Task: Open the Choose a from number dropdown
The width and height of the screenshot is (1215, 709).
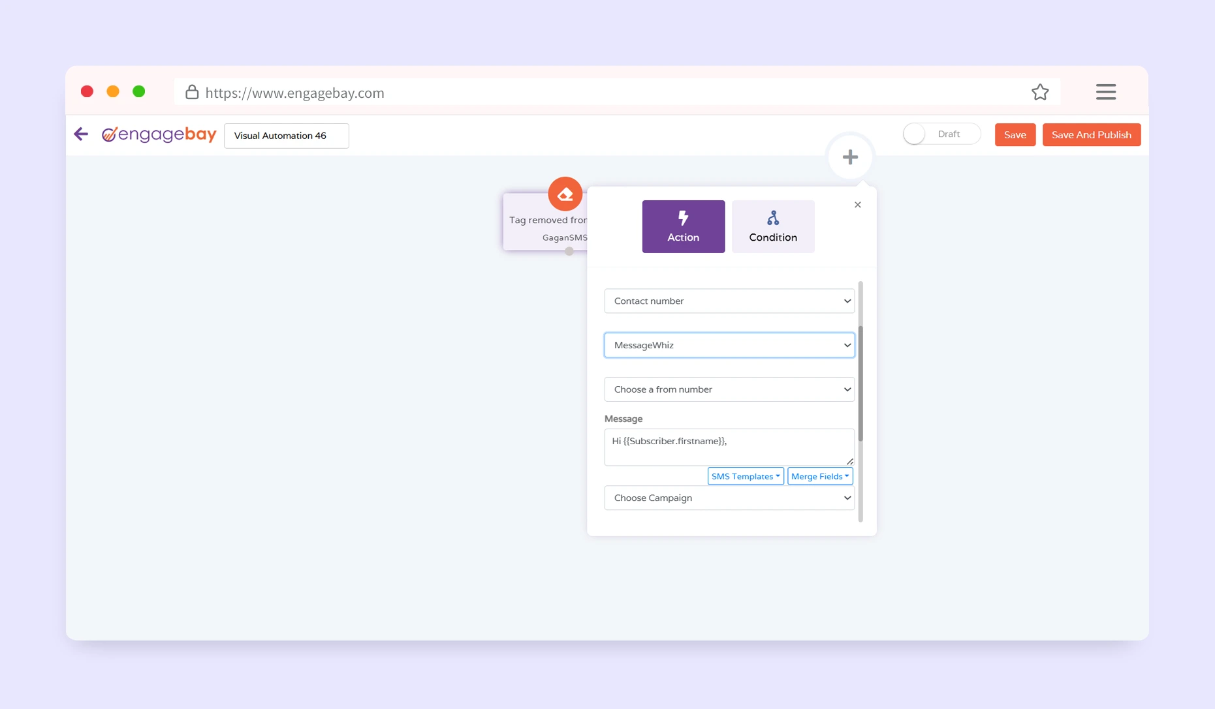Action: [x=729, y=389]
